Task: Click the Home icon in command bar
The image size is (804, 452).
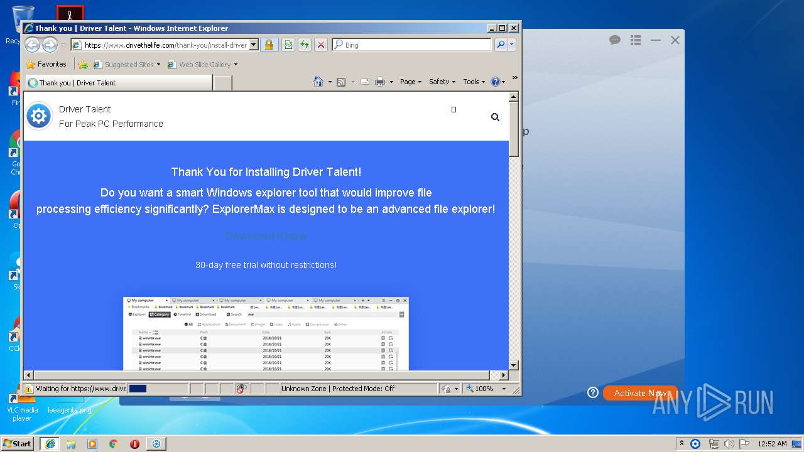Action: click(318, 82)
